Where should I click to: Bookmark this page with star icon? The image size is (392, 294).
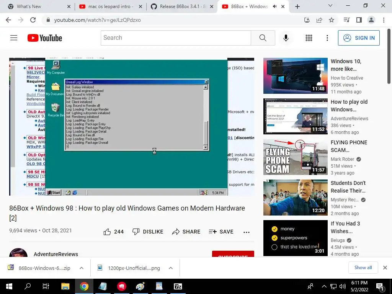point(332,20)
